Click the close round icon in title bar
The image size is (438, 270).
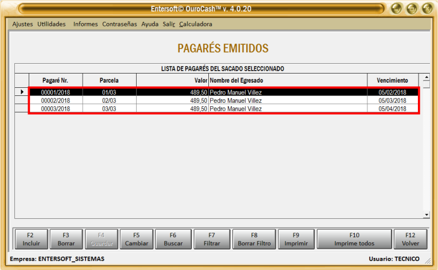(427, 9)
